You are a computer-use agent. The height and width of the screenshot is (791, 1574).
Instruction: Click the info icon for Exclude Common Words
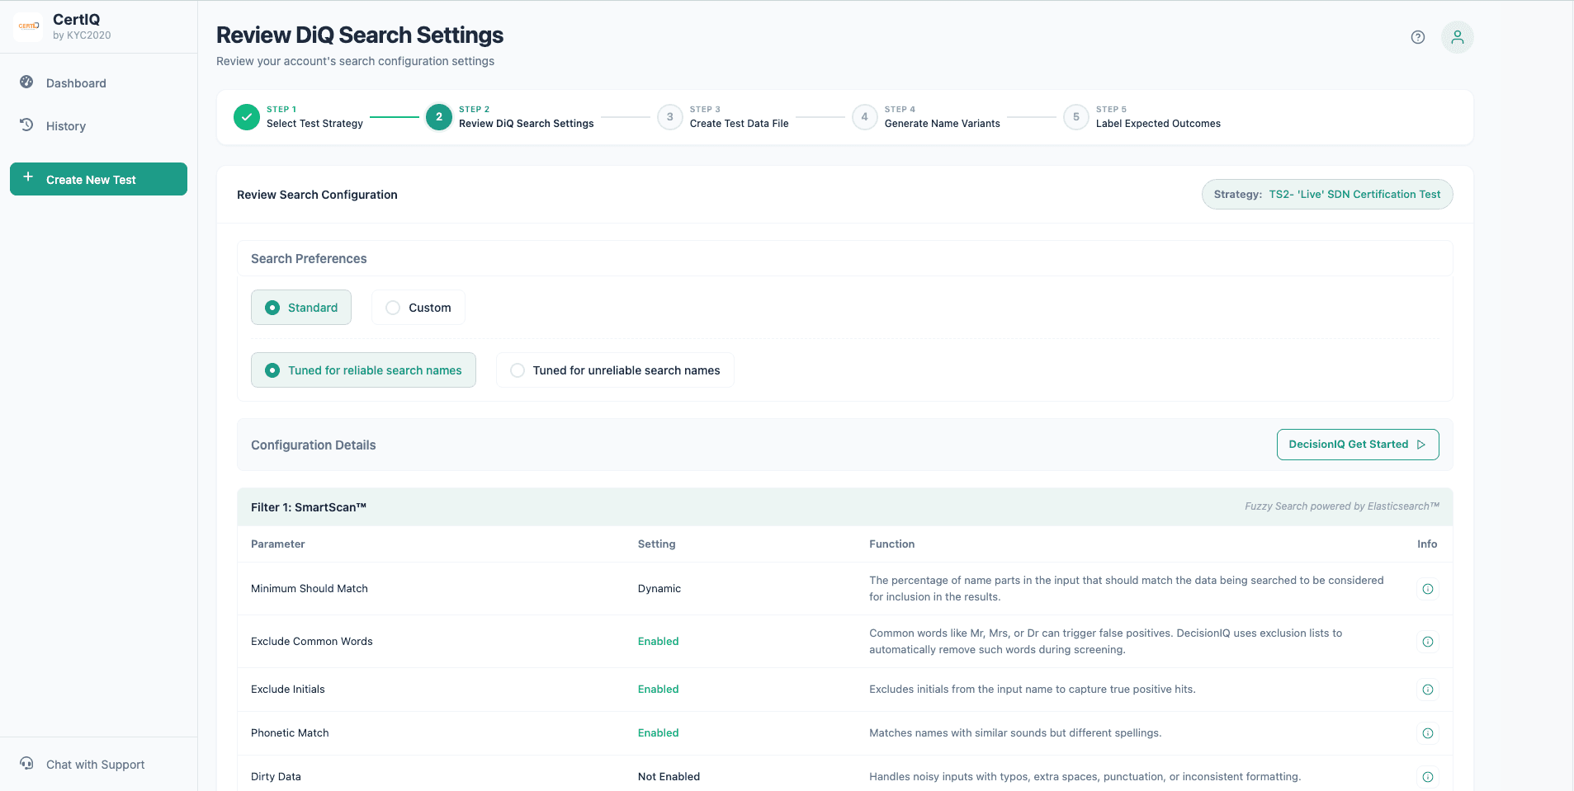[1428, 641]
